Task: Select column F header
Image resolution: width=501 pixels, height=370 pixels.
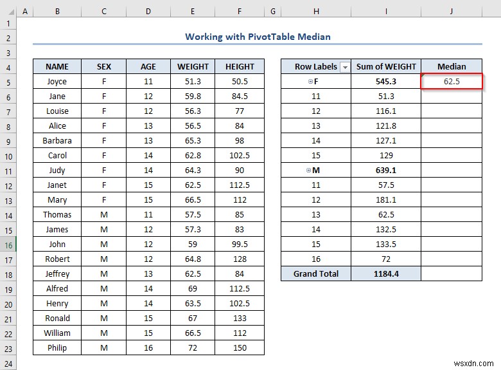Action: 240,12
